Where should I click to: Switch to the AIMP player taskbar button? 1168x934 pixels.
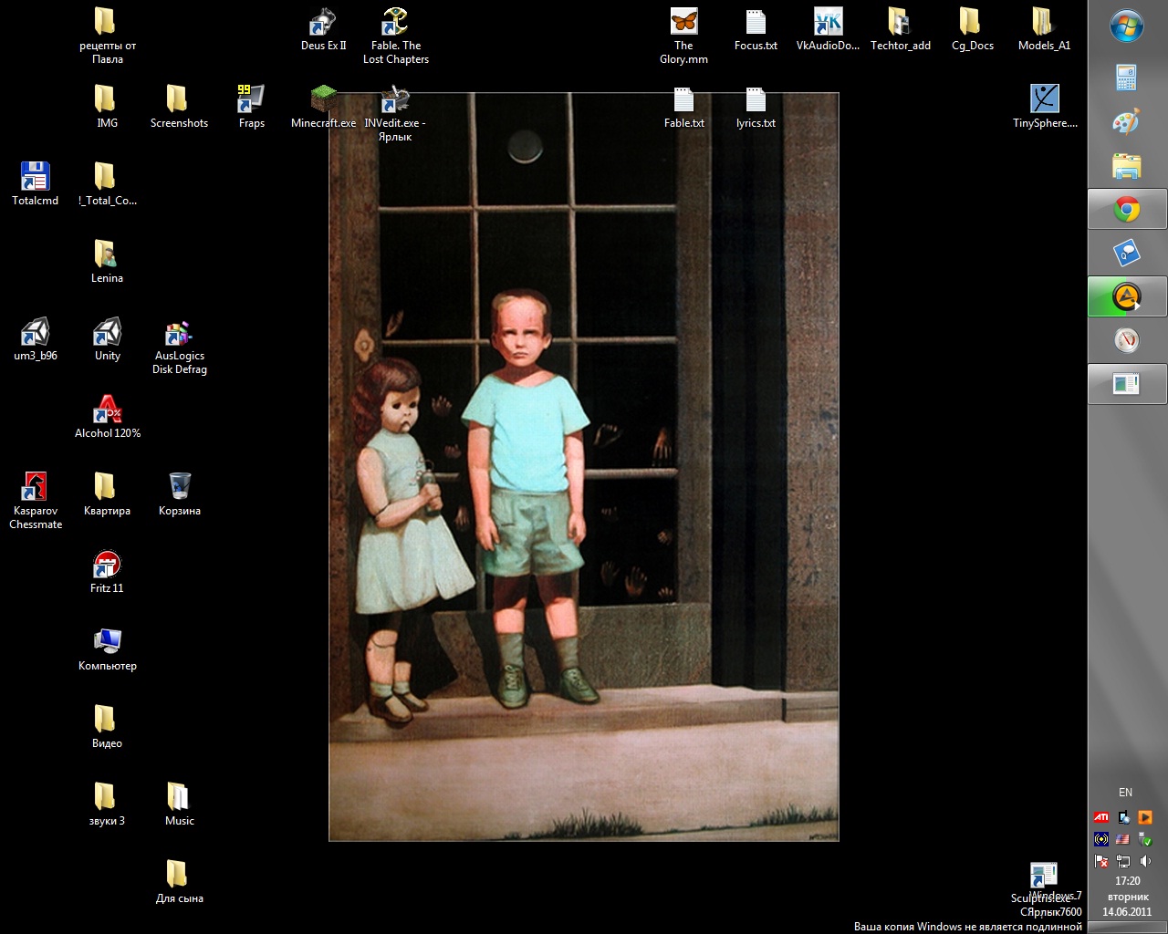(x=1127, y=297)
